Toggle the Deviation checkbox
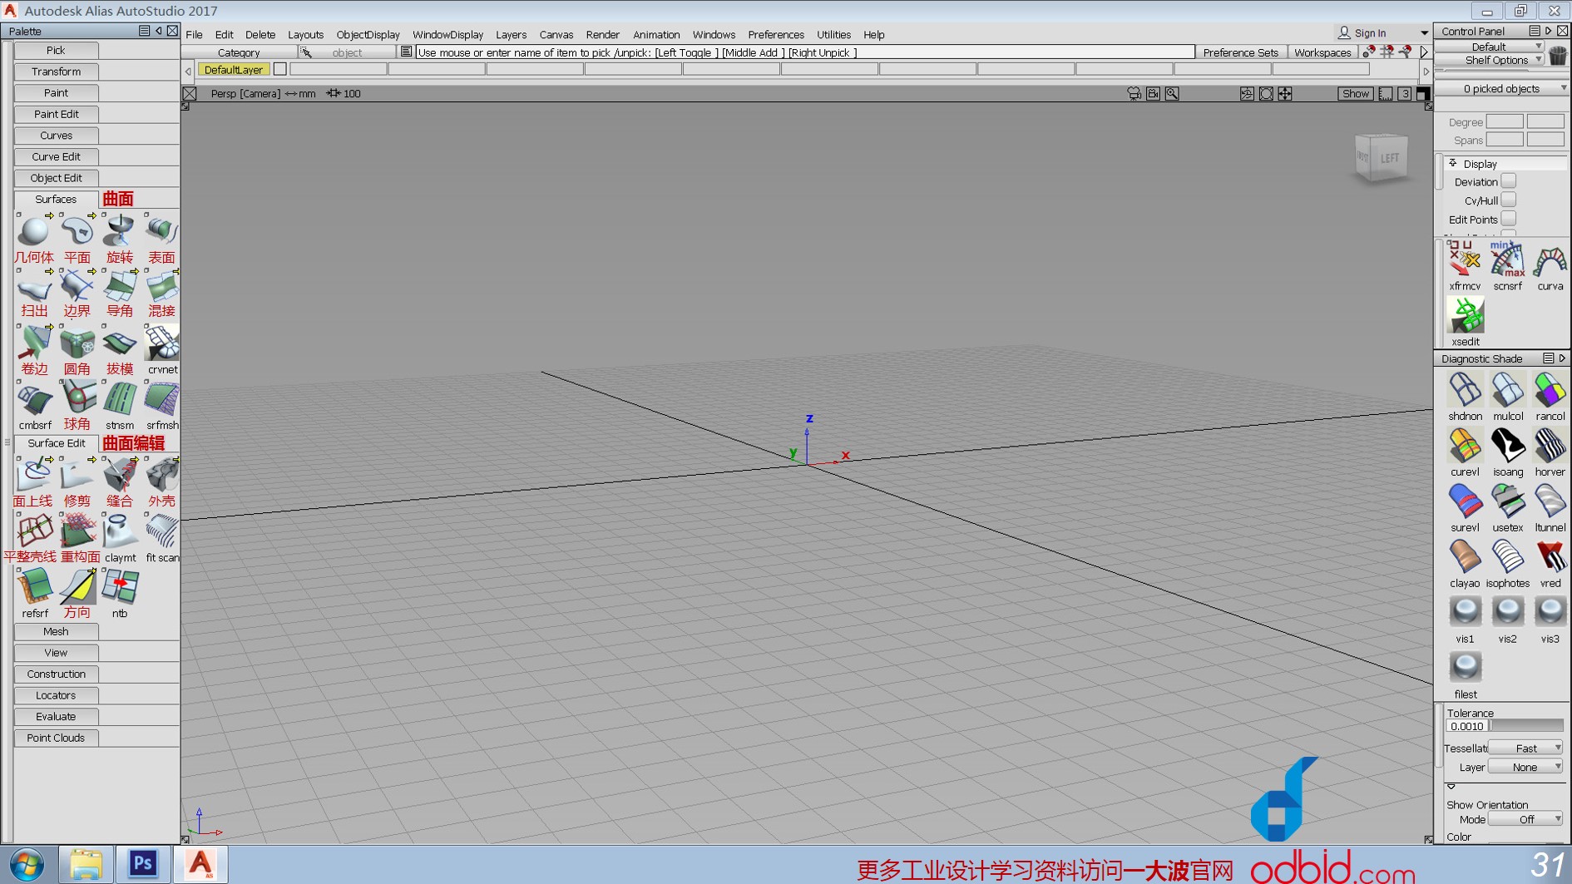Screen dimensions: 1572x884 tap(1508, 181)
